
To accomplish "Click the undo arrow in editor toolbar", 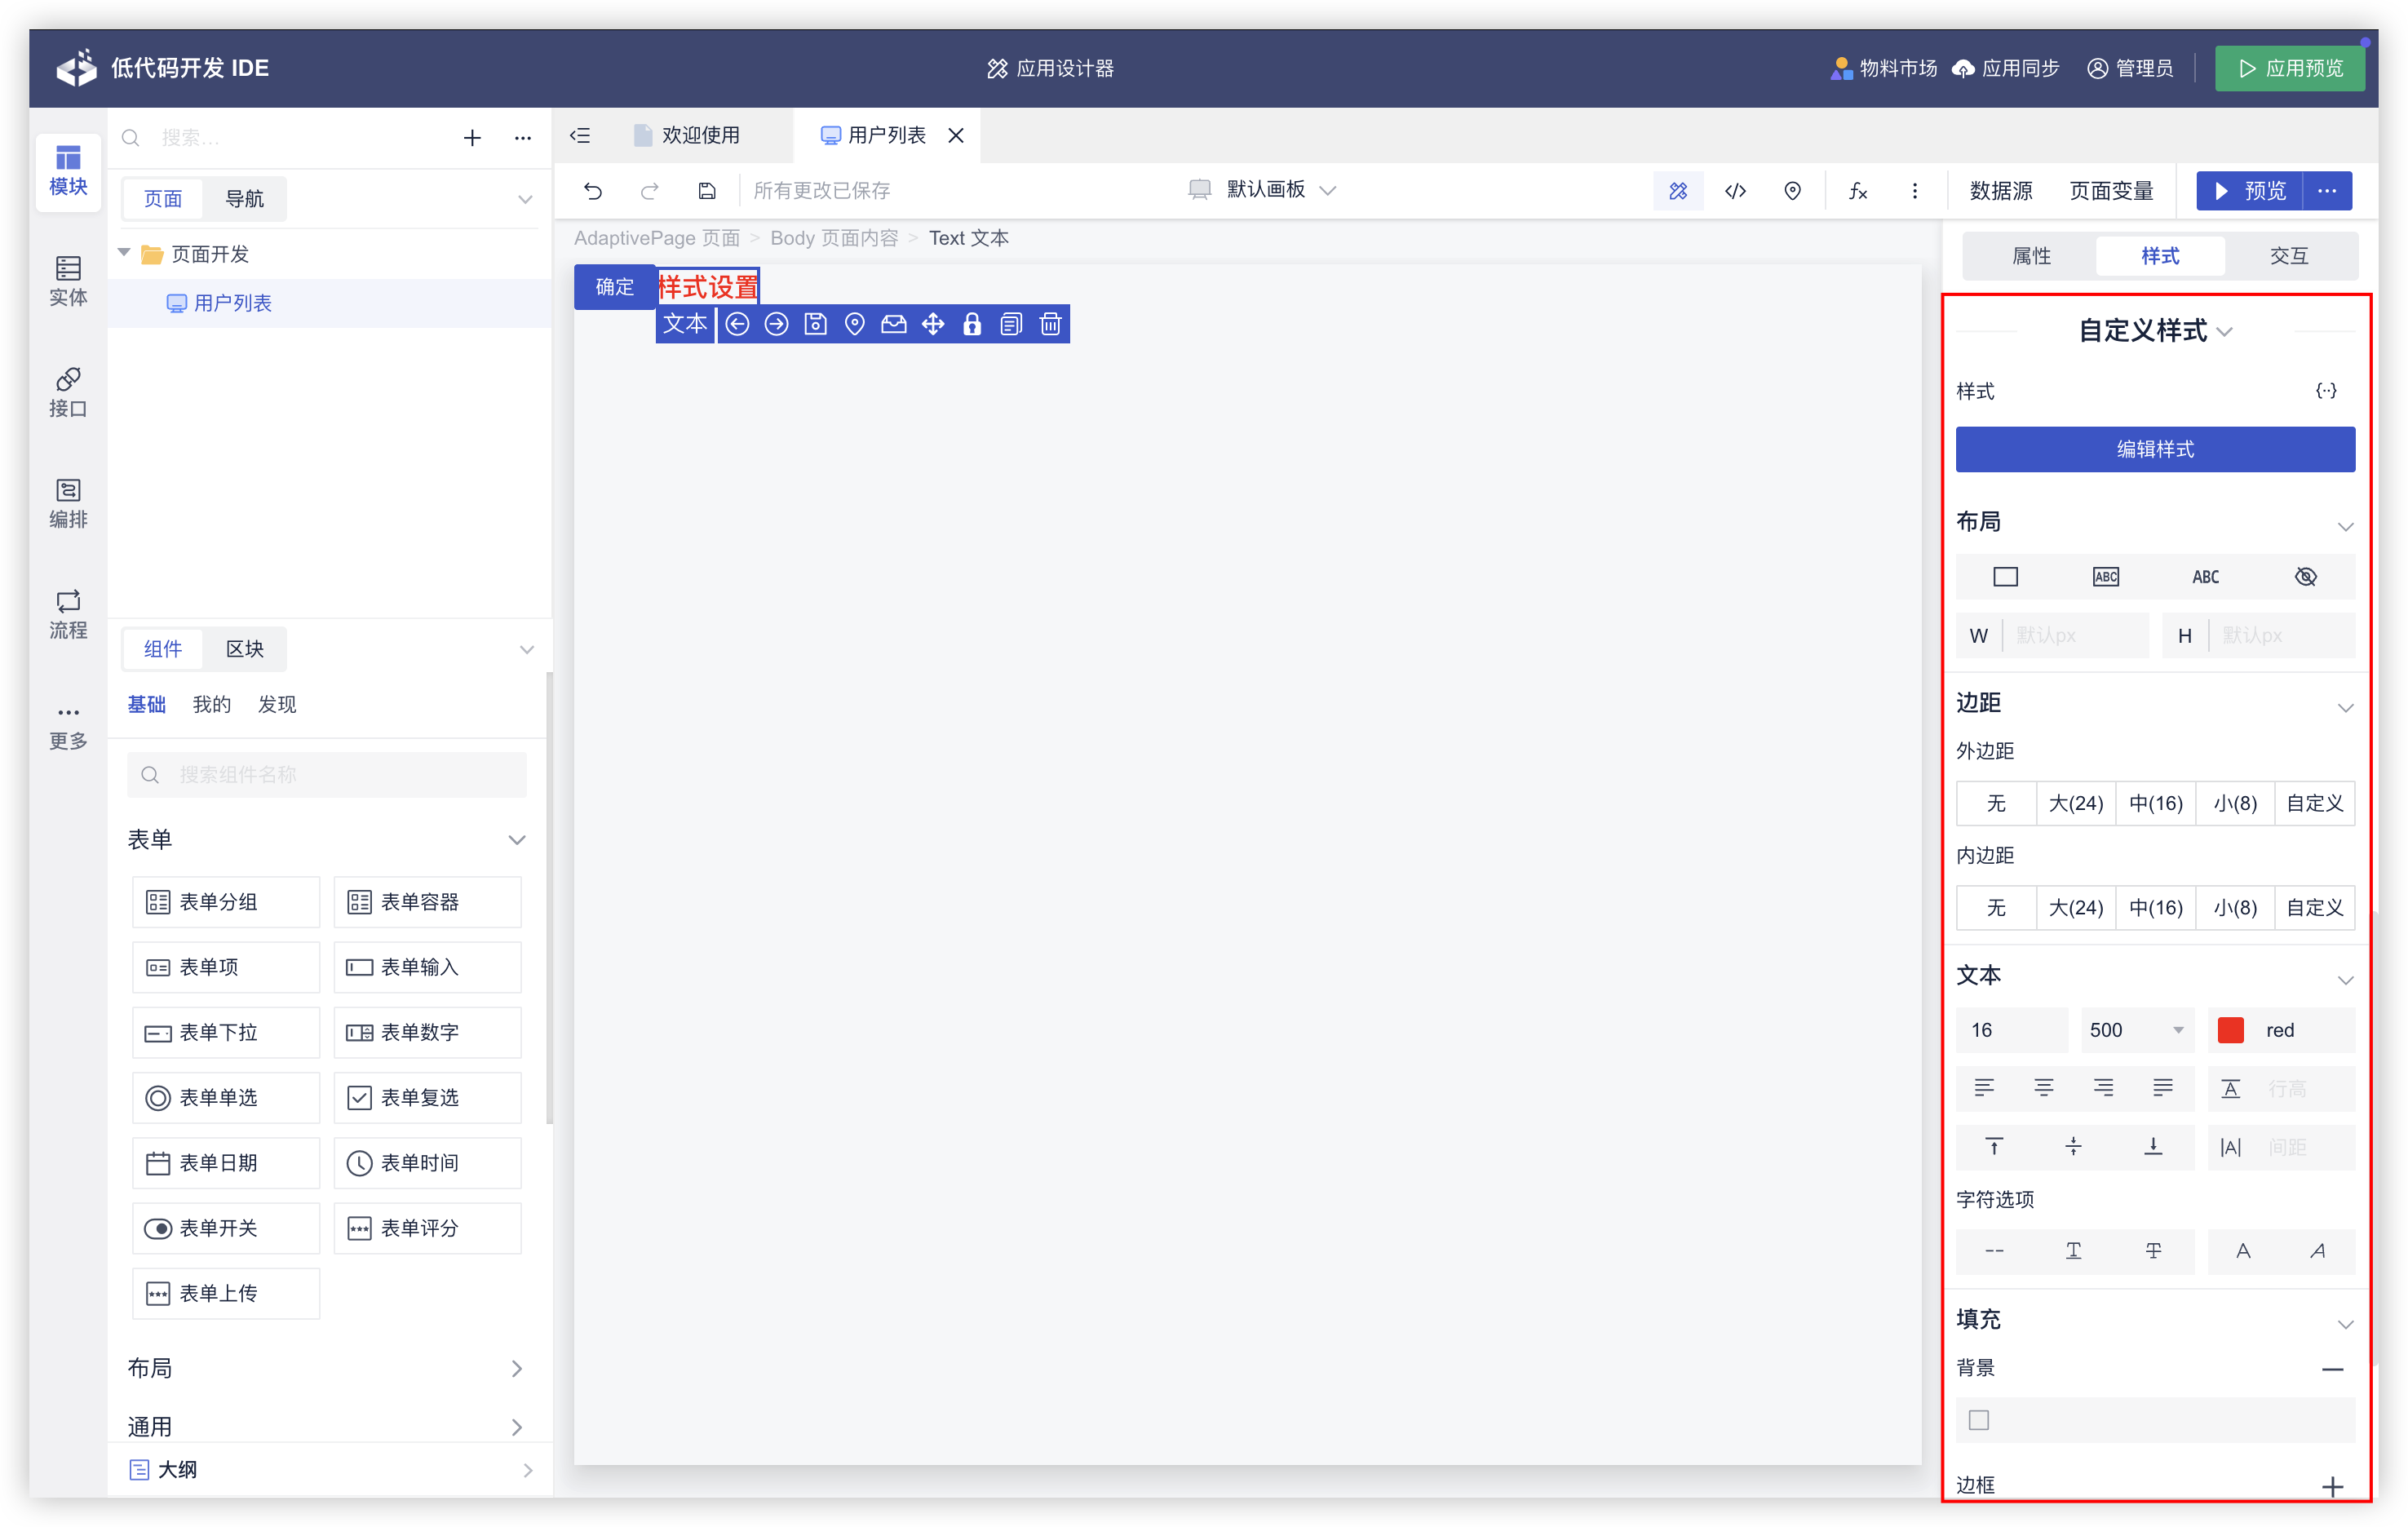I will click(593, 191).
